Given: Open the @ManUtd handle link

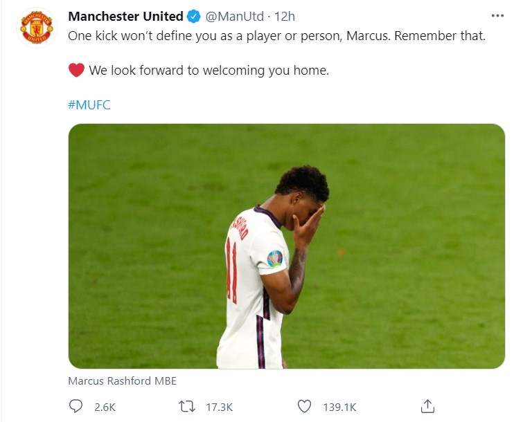Looking at the screenshot, I should 234,17.
